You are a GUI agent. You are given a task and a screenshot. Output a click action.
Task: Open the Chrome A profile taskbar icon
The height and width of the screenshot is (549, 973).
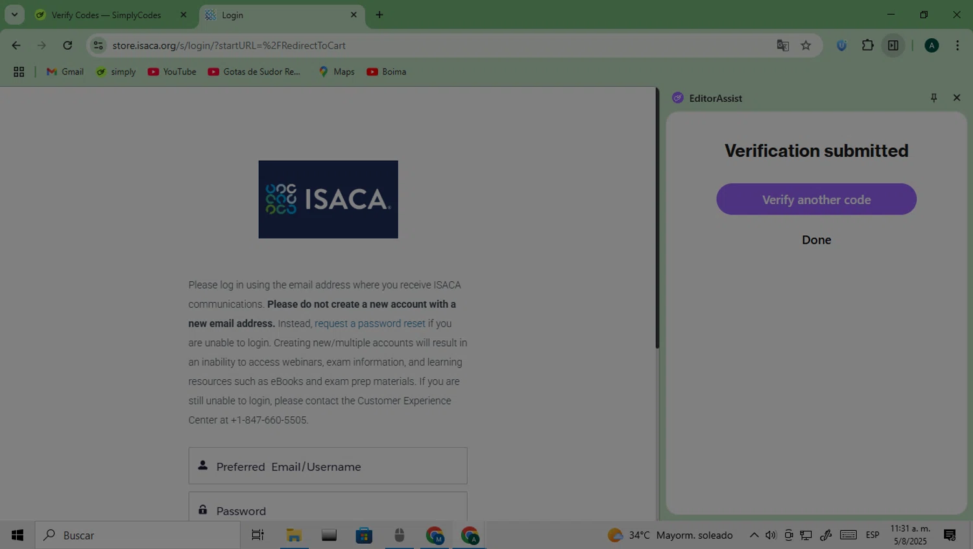470,535
